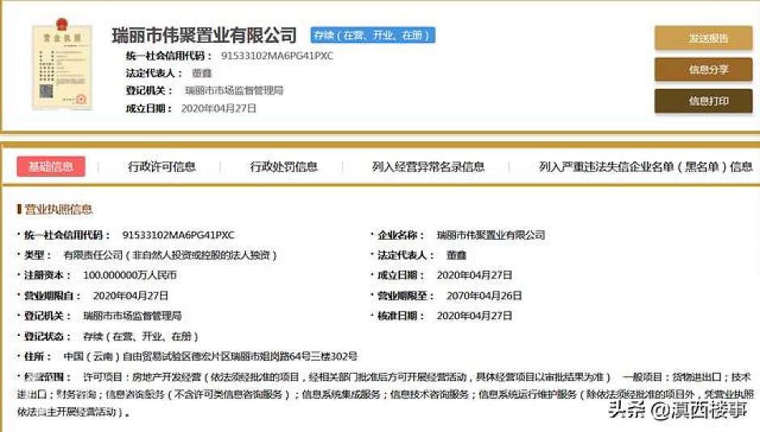The height and width of the screenshot is (432, 760).
Task: Select the 基础信息 tab
Action: (x=51, y=167)
